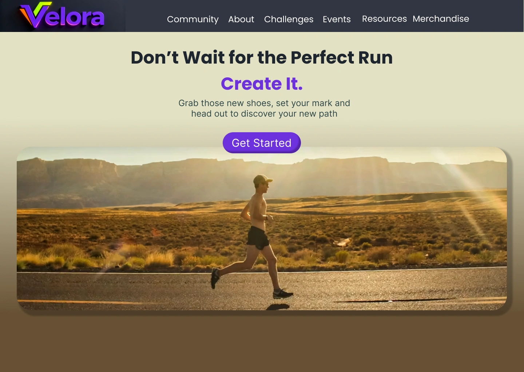Click the runner's cap in the photo

coord(263,178)
